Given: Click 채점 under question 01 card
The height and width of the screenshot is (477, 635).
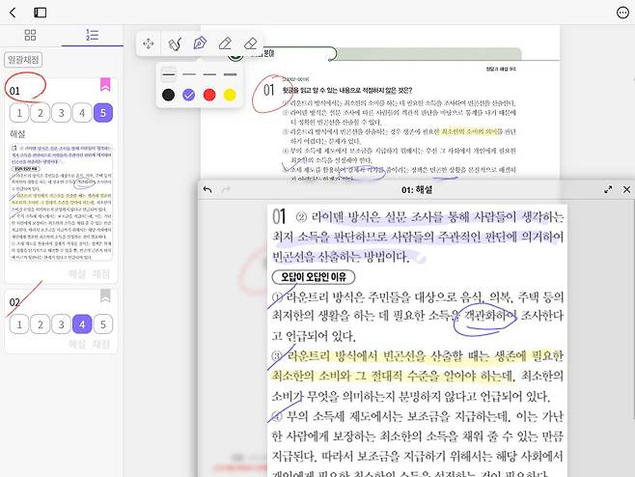Looking at the screenshot, I should 100,274.
